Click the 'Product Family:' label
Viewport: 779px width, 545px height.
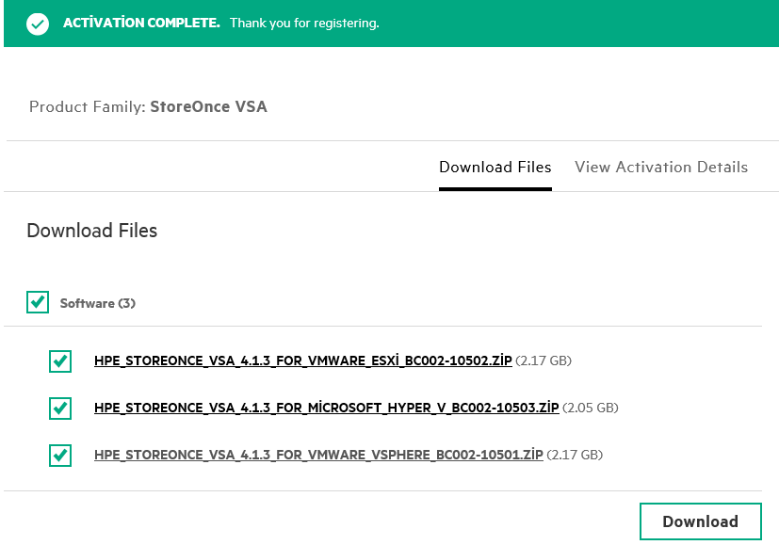[x=87, y=106]
